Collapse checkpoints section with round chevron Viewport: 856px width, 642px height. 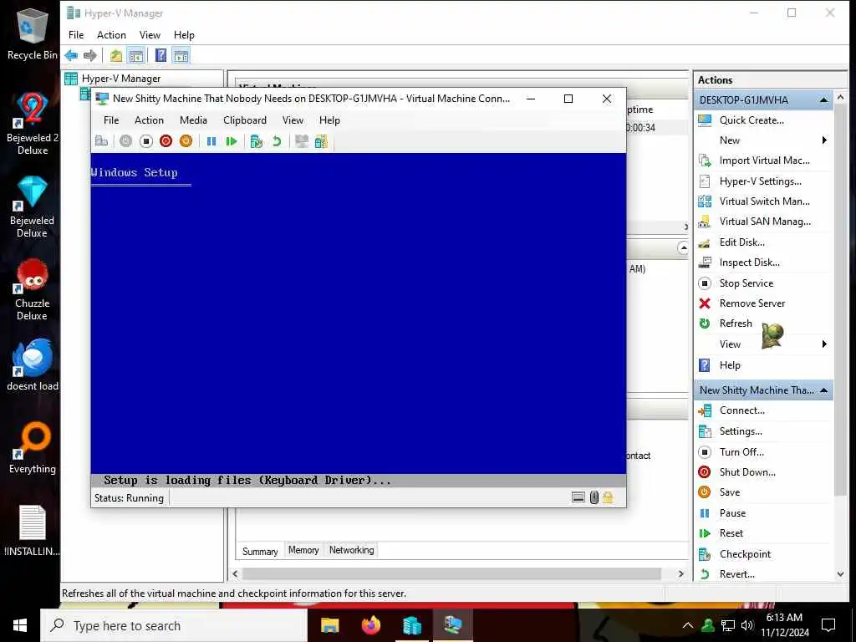click(683, 247)
